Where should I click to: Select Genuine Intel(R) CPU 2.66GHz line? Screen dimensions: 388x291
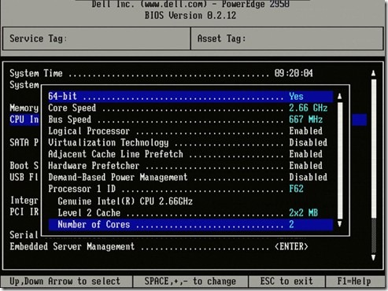pos(125,201)
